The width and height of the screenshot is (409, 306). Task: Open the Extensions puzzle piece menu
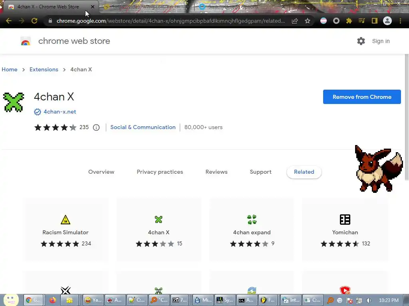[349, 21]
